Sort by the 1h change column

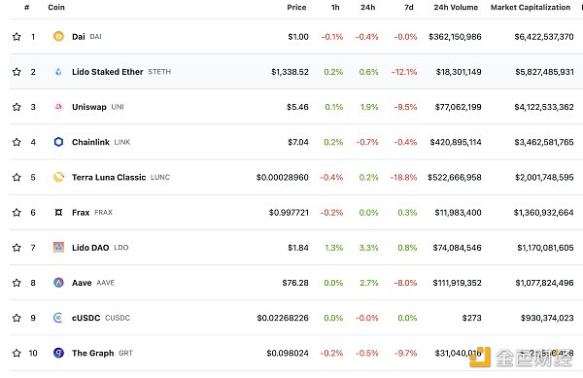tap(335, 7)
